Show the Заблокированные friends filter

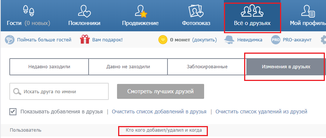click(207, 67)
